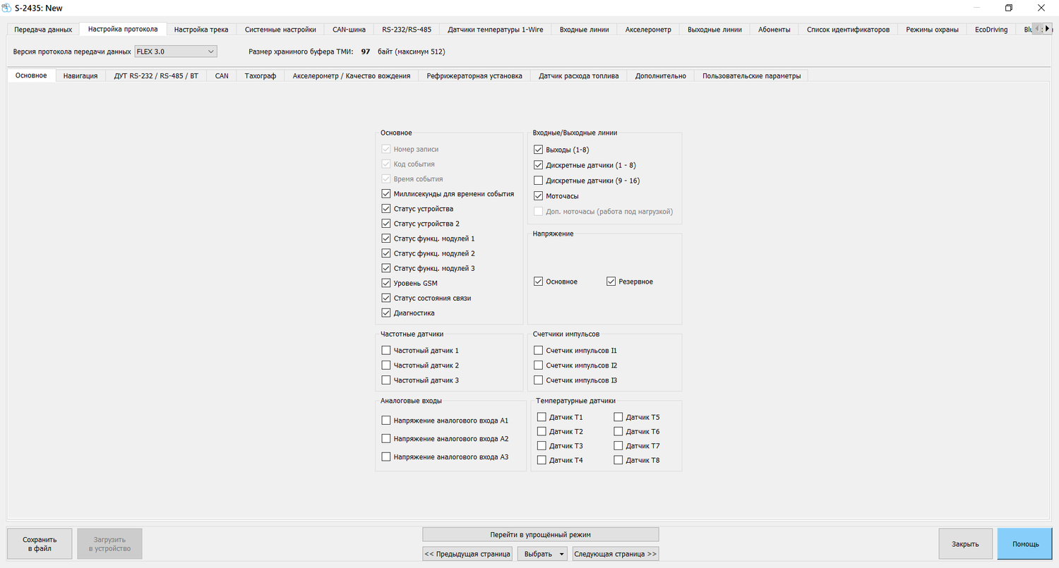Switch to Входные линии tab
This screenshot has width=1059, height=568.
pyautogui.click(x=584, y=30)
